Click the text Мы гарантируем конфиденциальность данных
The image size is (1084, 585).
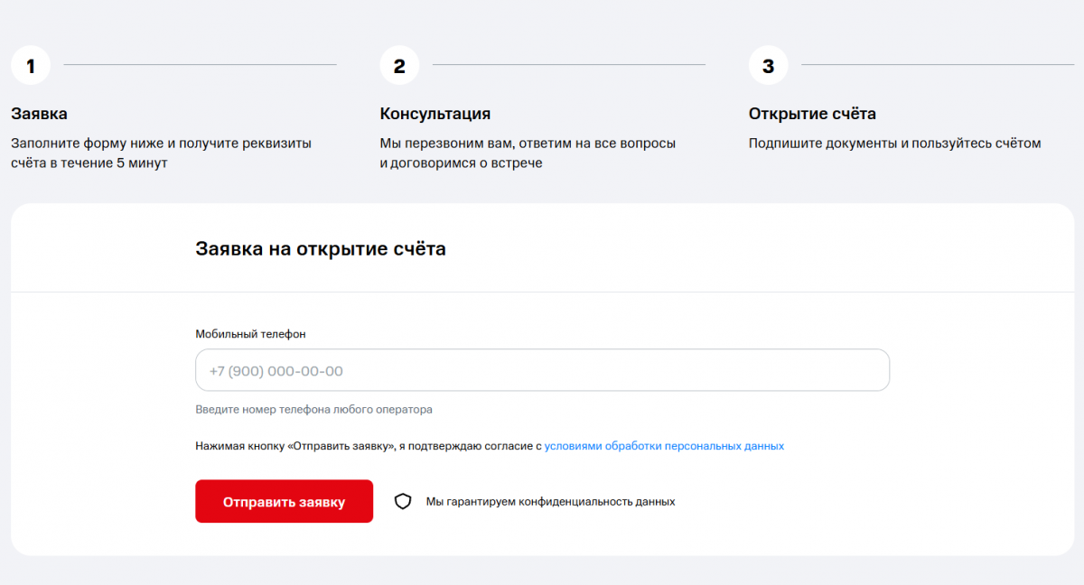tap(550, 501)
